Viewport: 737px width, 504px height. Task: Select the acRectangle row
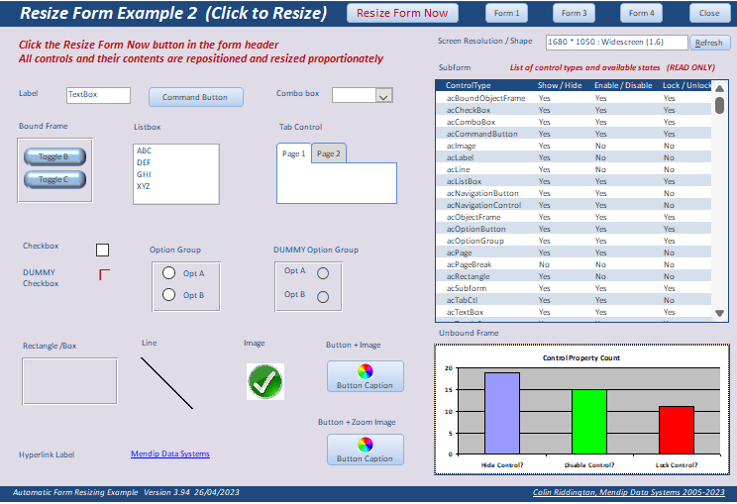tap(574, 276)
